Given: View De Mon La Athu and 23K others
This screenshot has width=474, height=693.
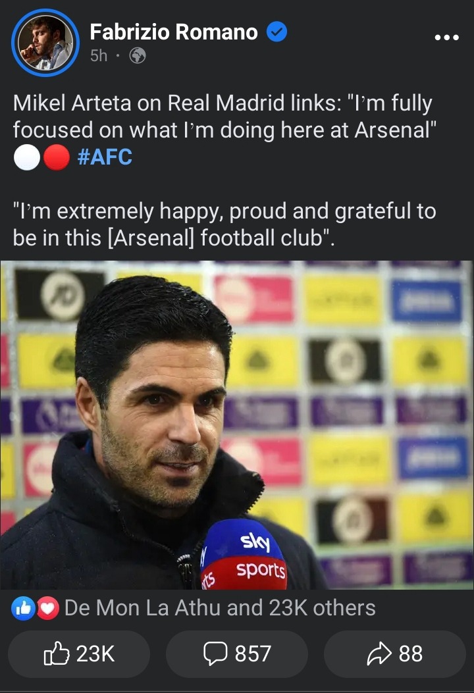Looking at the screenshot, I should [220, 608].
